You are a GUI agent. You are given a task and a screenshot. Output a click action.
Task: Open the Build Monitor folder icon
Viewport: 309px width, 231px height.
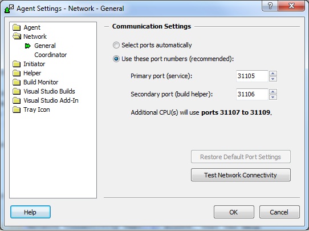(x=17, y=82)
